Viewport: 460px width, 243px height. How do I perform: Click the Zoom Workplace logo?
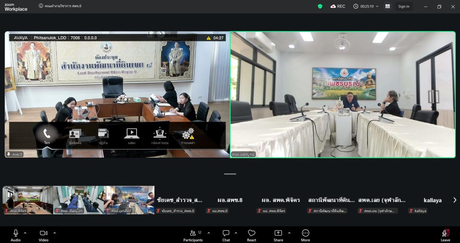point(16,7)
